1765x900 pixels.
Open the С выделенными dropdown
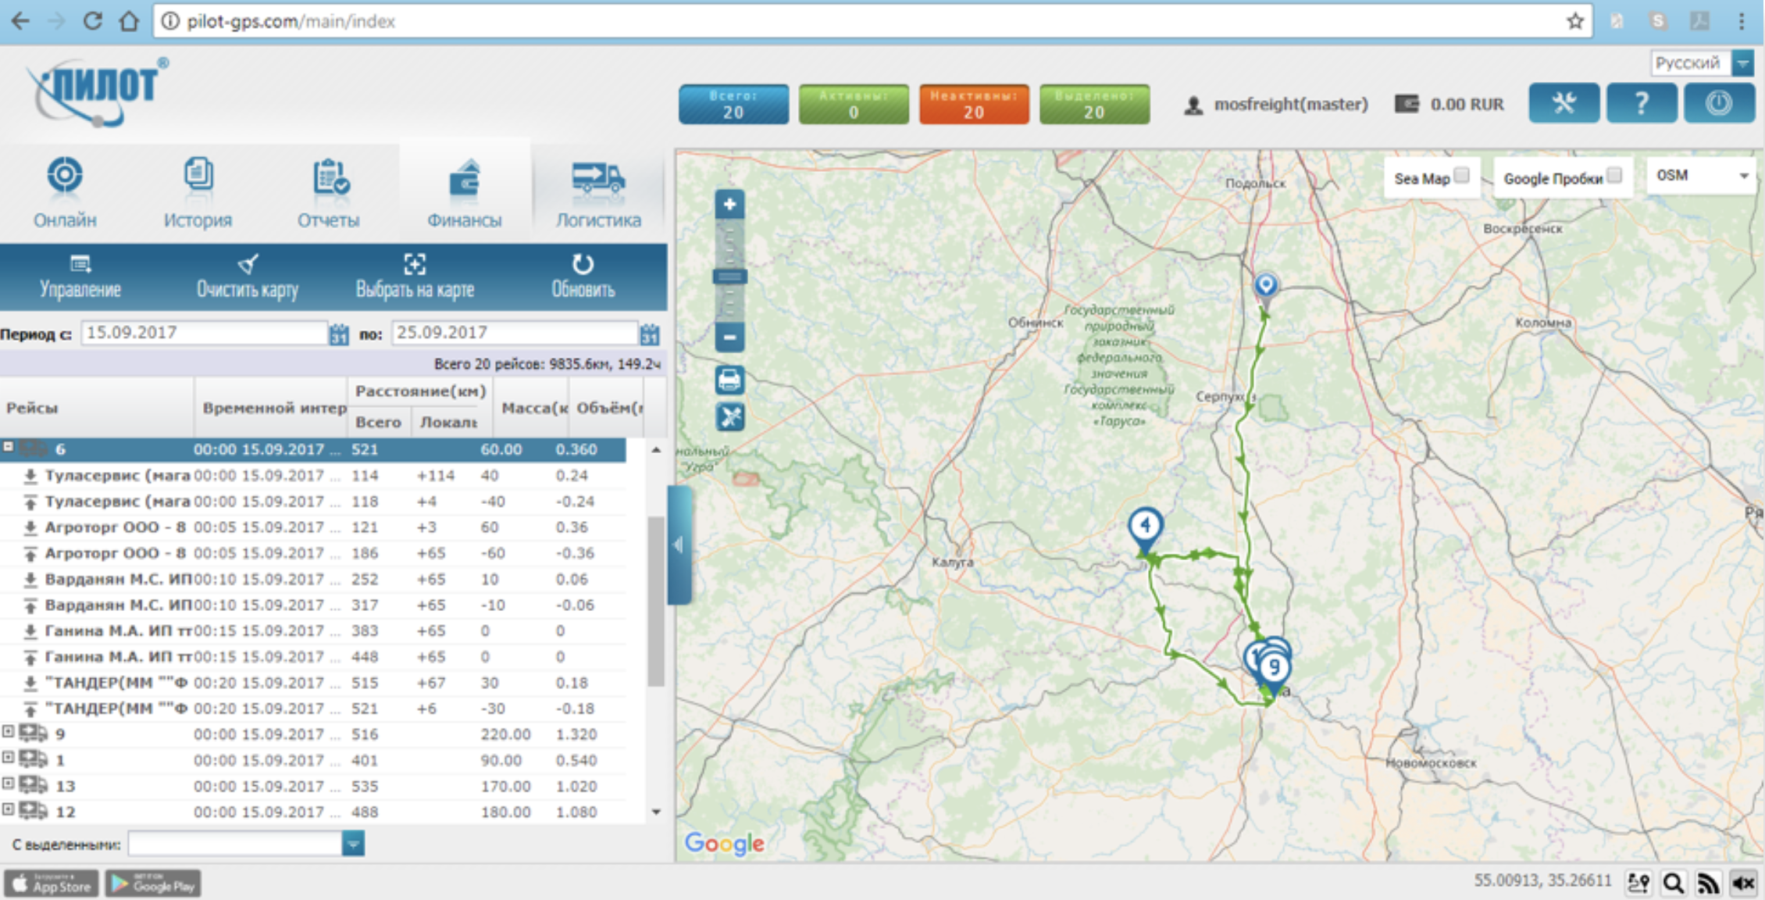[353, 844]
